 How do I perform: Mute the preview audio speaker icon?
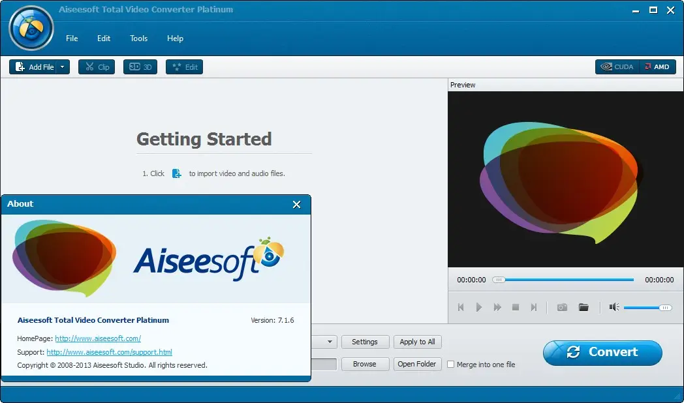tap(614, 307)
